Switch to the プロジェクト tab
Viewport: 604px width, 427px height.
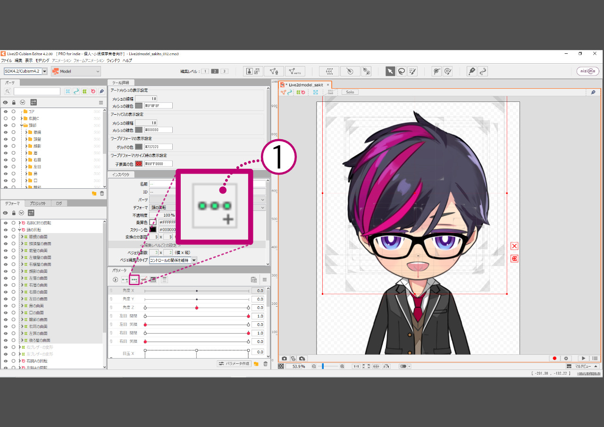pos(37,203)
